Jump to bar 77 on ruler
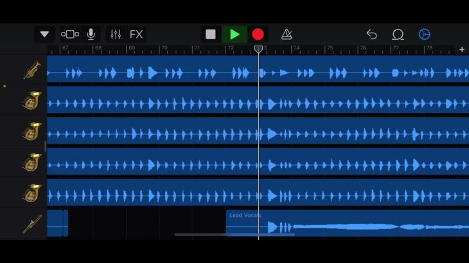Screen dimensions: 469x263 coord(396,48)
